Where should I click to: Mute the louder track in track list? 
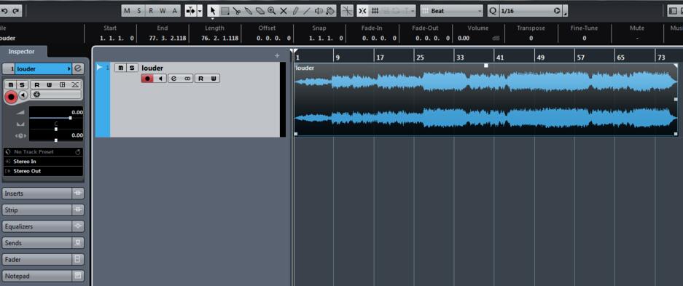coord(121,68)
